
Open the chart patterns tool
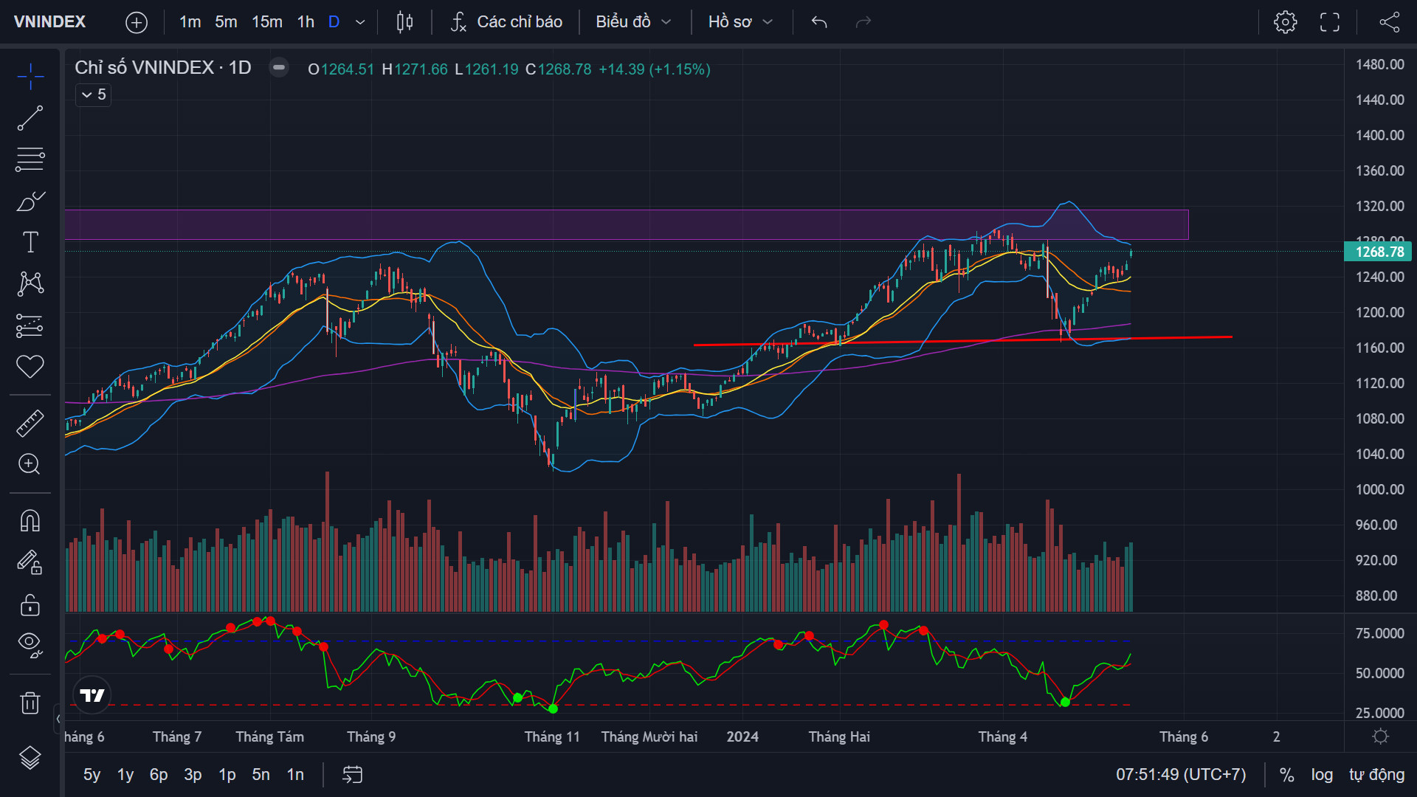(30, 283)
